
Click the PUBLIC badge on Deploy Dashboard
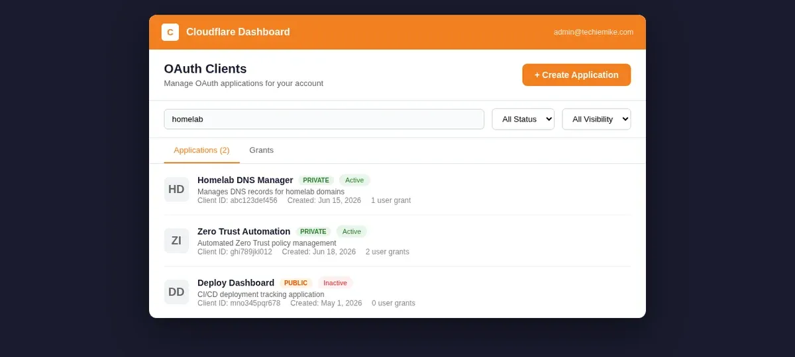pyautogui.click(x=295, y=283)
